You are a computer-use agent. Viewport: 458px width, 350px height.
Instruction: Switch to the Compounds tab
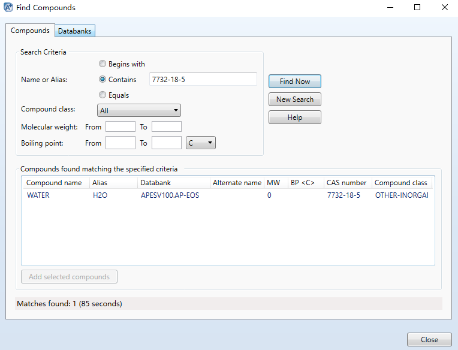tap(30, 31)
